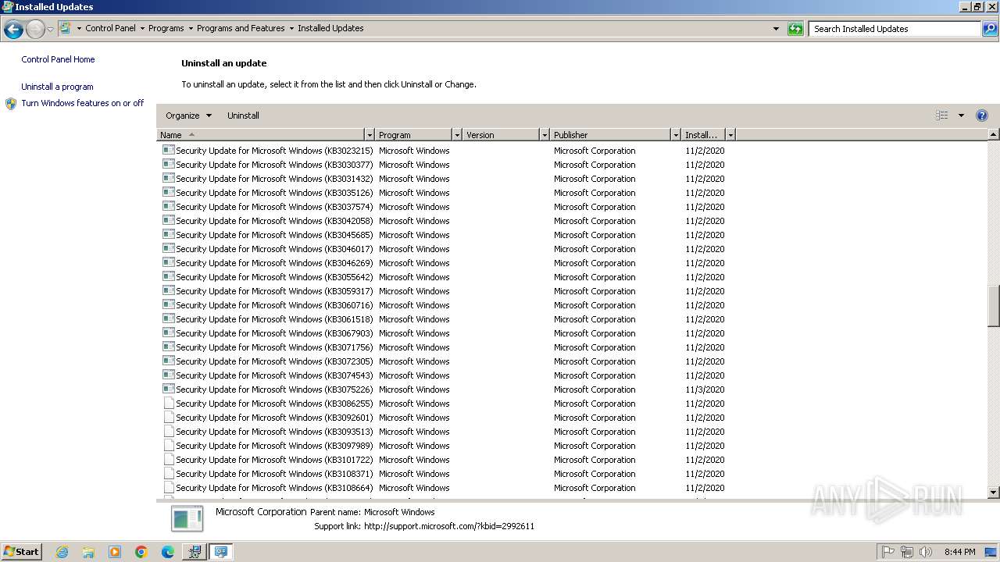Open the Uninstall a program link
The image size is (1000, 562).
[x=57, y=87]
